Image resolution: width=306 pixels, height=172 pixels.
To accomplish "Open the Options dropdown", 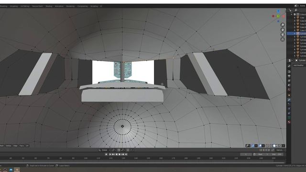I will 280,150.
